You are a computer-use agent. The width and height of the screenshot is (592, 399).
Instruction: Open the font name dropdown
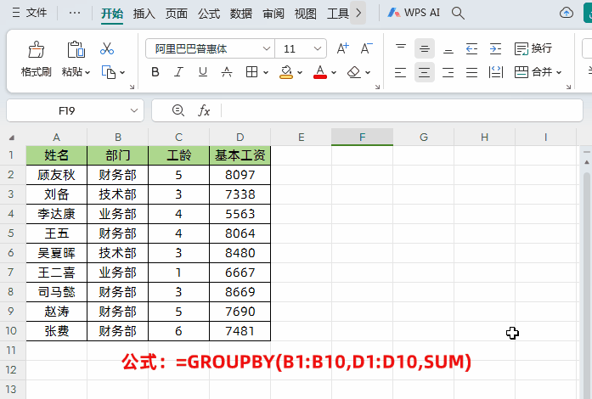click(x=267, y=49)
